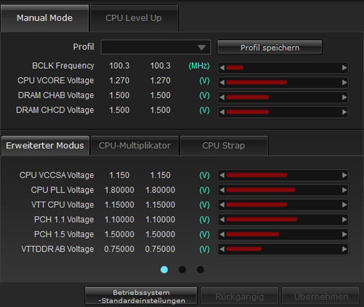Click the BCLK Frequency label
The image size is (364, 307).
pos(63,66)
